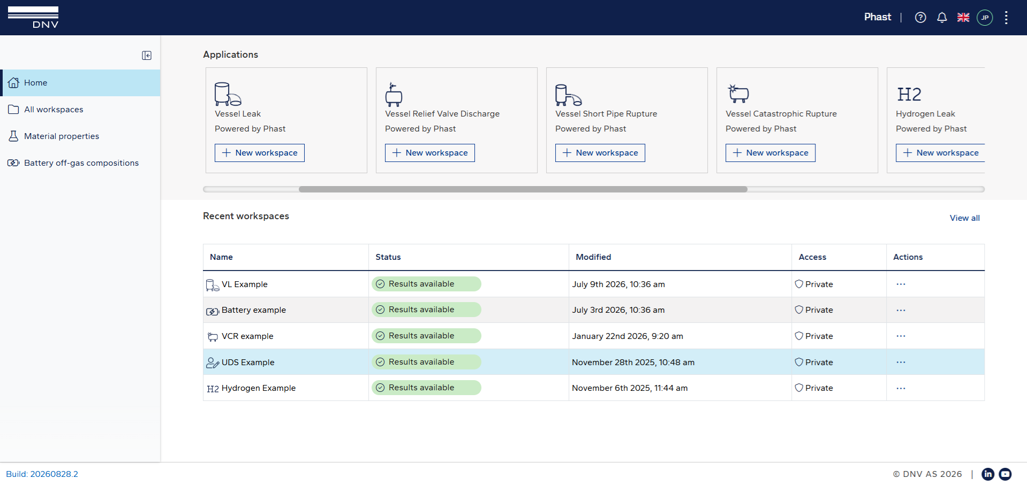Screen dimensions: 1027x486
Task: Open DNV YouTube icon in footer
Action: (x=1005, y=474)
